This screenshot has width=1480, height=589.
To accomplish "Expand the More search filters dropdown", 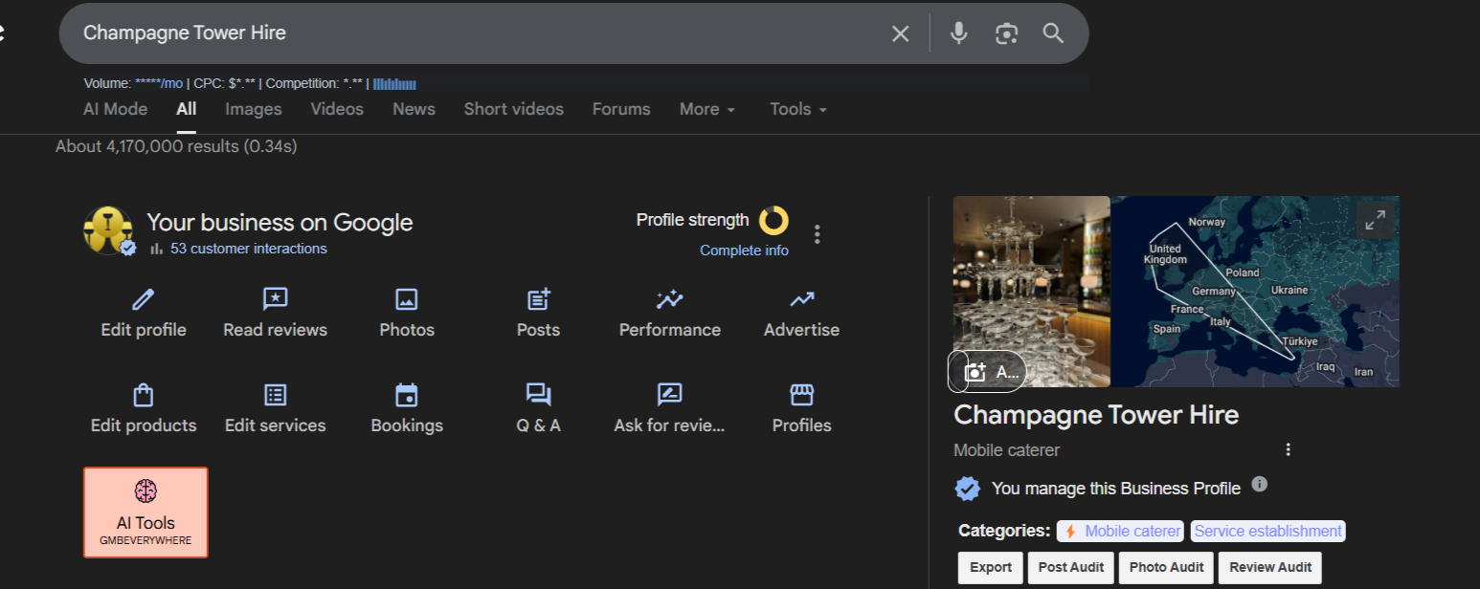I will 707,109.
